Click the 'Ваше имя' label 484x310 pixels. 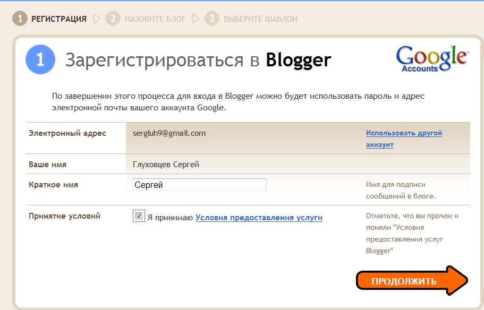47,165
